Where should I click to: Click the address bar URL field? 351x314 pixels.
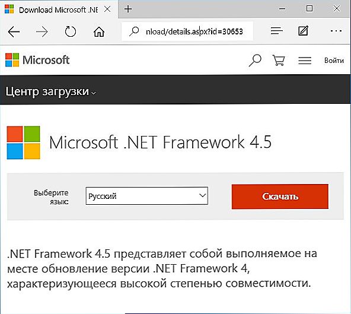click(187, 31)
